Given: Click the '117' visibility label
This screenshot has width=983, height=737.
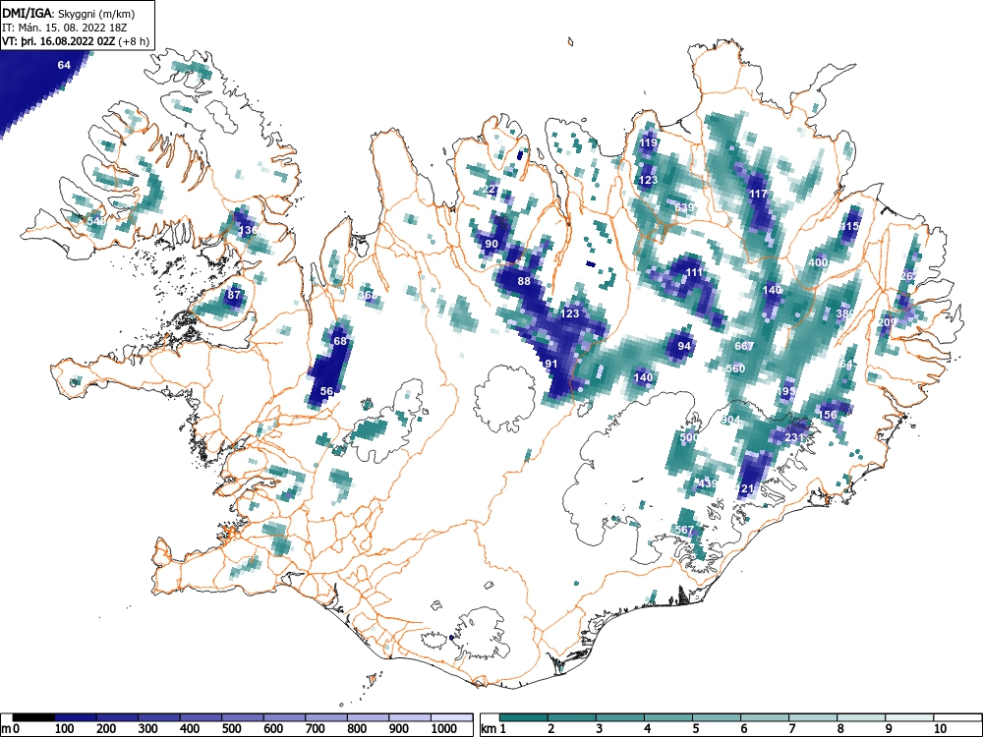Looking at the screenshot, I should tap(759, 194).
